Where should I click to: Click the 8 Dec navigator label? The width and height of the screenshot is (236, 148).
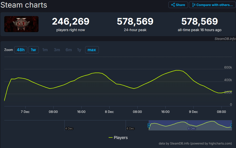tap(192, 128)
